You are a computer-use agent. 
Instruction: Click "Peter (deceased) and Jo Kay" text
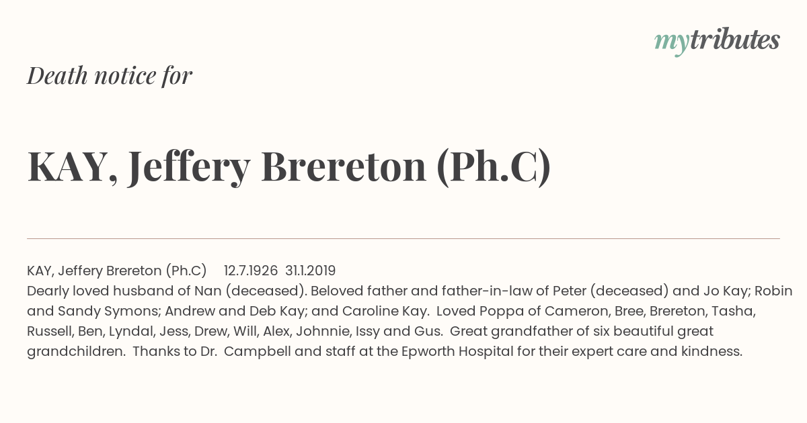pyautogui.click(x=651, y=291)
